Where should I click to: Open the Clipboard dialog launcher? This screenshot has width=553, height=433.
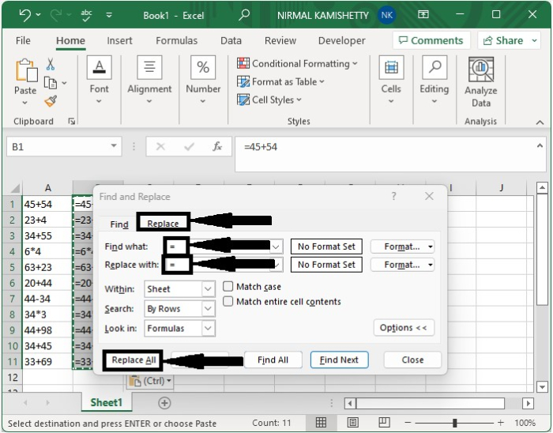point(72,122)
